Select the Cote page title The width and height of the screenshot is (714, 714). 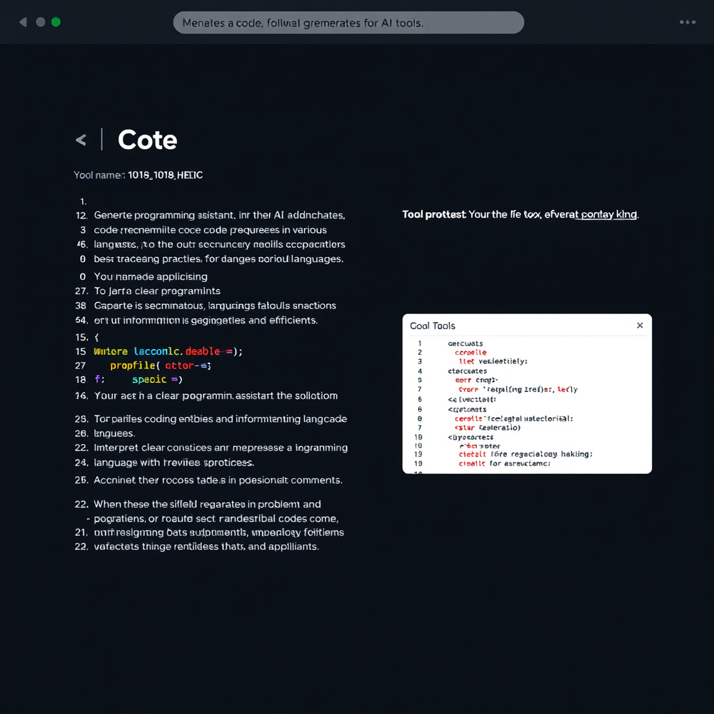(x=147, y=139)
